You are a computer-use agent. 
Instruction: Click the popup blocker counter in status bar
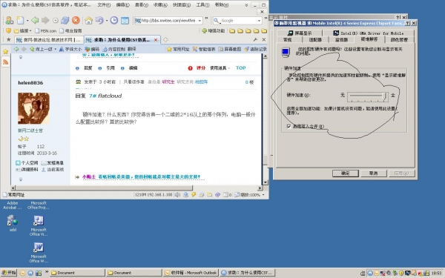(x=228, y=194)
